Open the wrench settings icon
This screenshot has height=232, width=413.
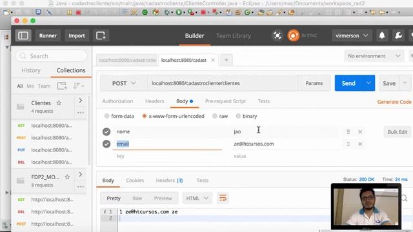pyautogui.click(x=398, y=35)
